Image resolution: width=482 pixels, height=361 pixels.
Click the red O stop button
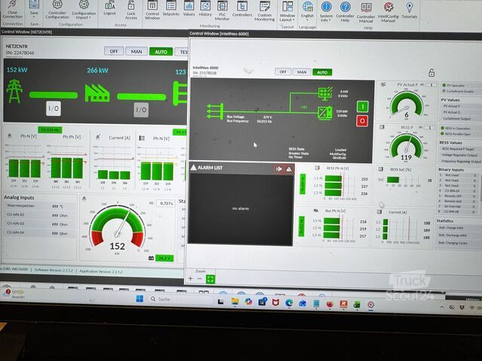[362, 121]
